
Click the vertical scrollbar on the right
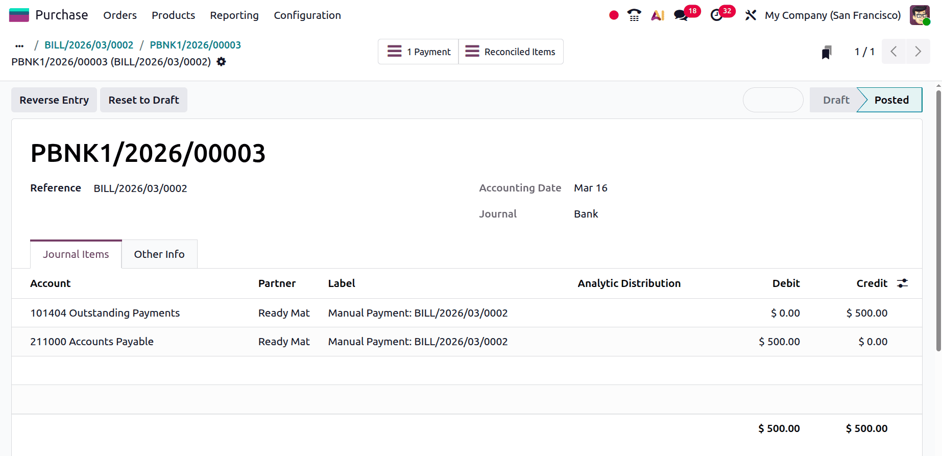pos(938,221)
